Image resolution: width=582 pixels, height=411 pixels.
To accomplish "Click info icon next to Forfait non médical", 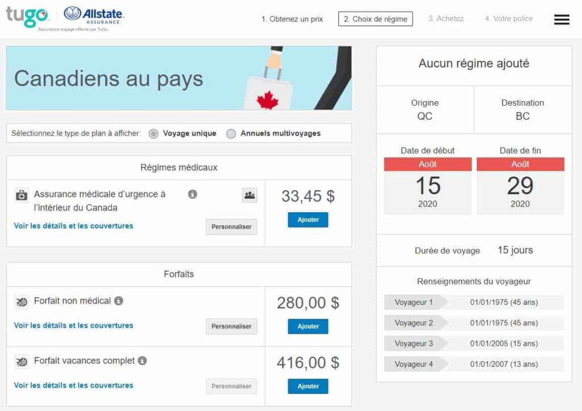I will (x=118, y=301).
